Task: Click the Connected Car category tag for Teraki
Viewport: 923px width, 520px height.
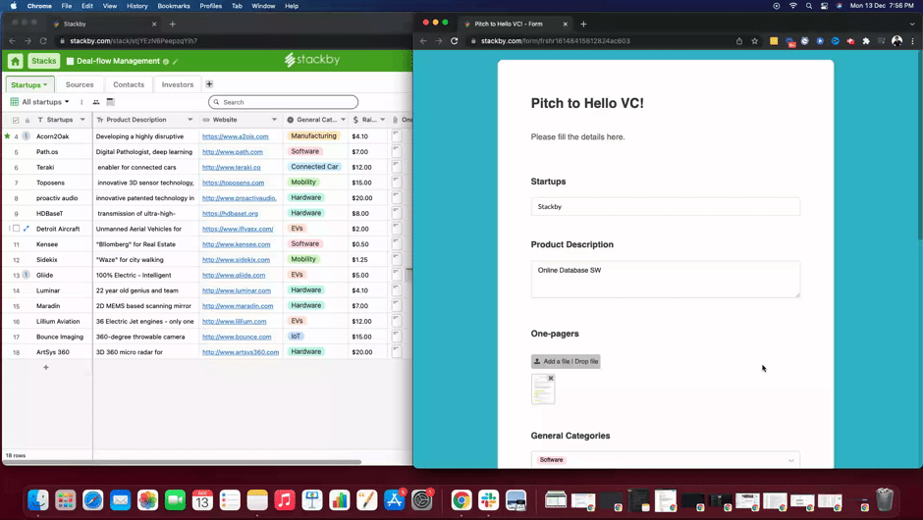Action: [x=314, y=167]
